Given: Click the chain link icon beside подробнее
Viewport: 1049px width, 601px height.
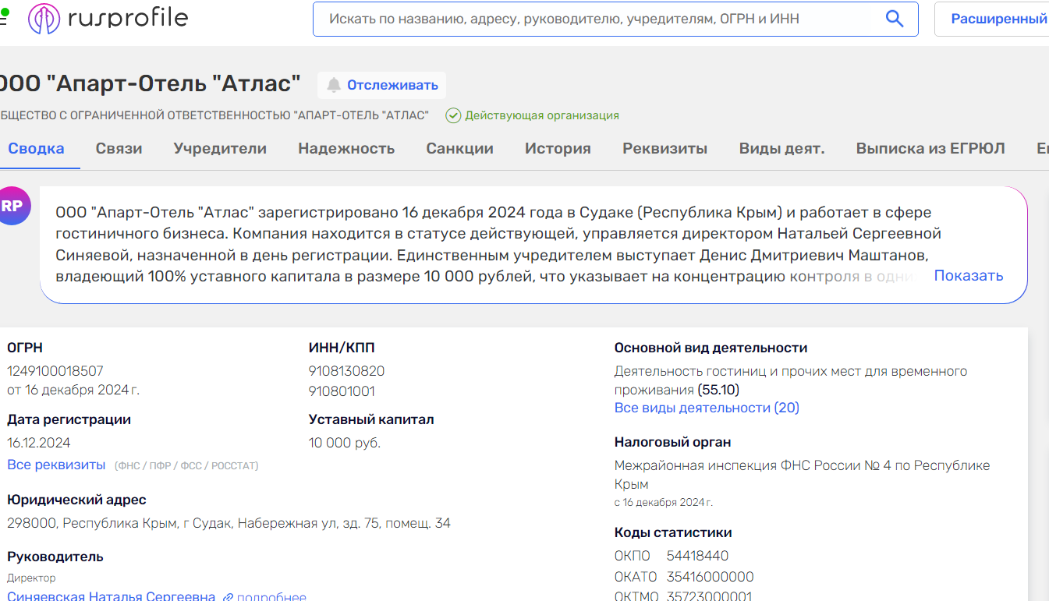Looking at the screenshot, I should click(x=228, y=596).
